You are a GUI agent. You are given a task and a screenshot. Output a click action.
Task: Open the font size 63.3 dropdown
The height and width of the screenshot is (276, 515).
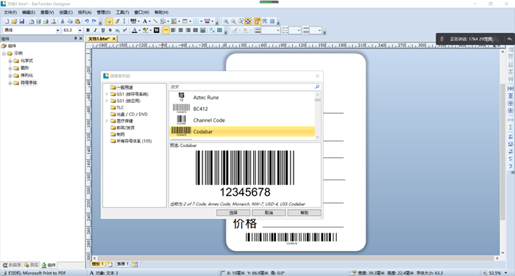pyautogui.click(x=79, y=30)
